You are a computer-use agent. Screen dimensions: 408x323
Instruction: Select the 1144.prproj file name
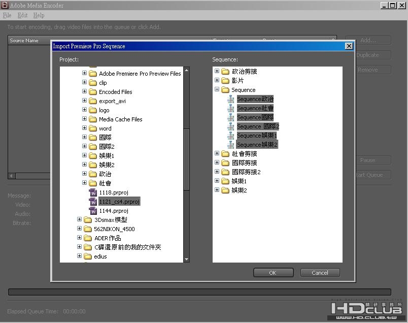click(x=114, y=211)
